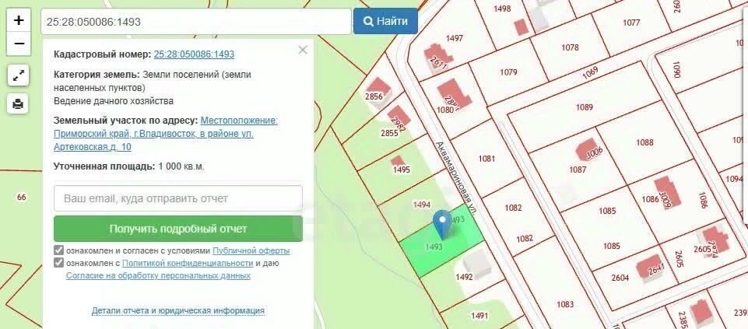The width and height of the screenshot is (748, 329).
Task: Click the blue location pin marker
Action: [x=442, y=225]
